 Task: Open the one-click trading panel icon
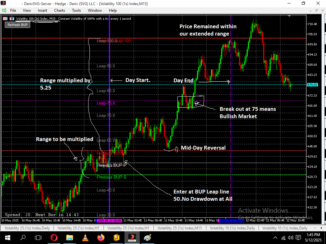click(5, 19)
